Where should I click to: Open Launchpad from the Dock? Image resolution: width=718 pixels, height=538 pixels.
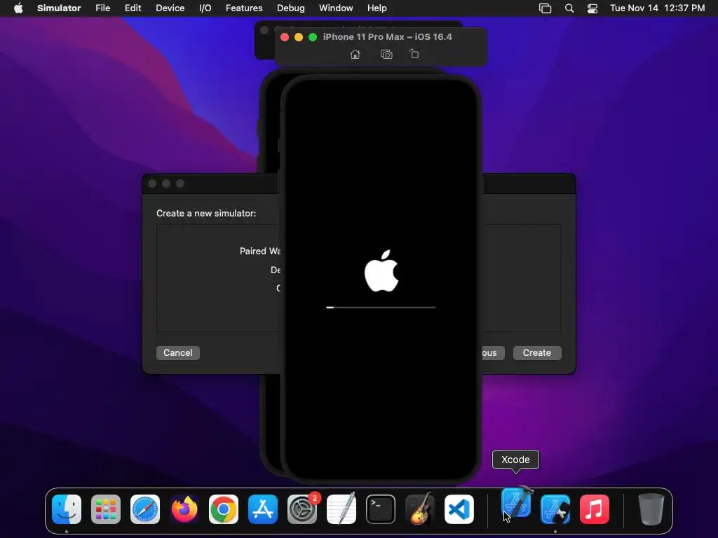[106, 509]
